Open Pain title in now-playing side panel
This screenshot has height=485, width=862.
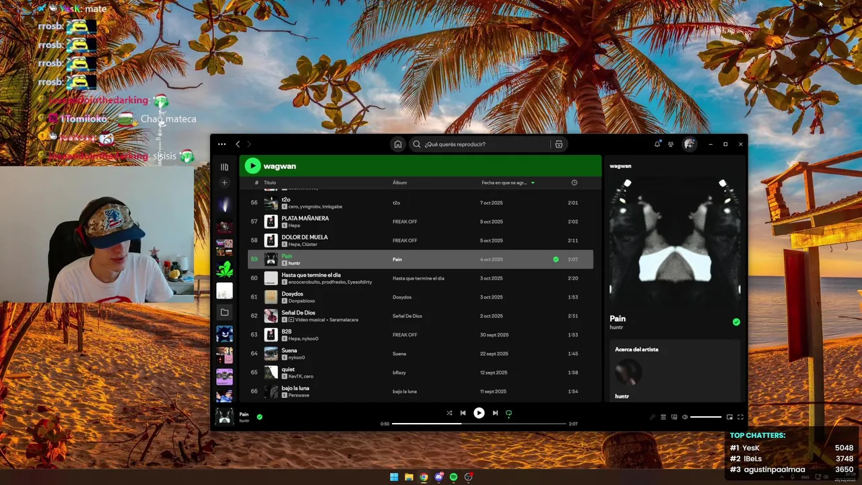click(x=618, y=319)
